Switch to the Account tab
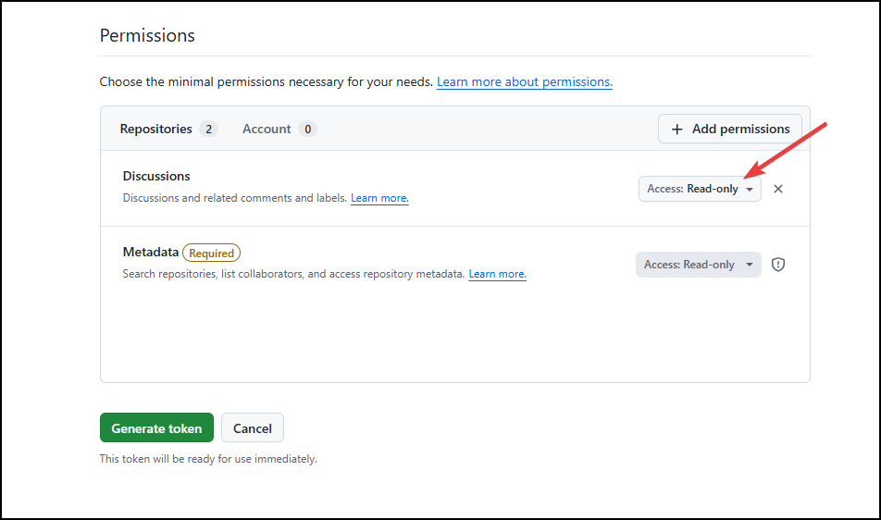This screenshot has height=520, width=881. coord(267,130)
